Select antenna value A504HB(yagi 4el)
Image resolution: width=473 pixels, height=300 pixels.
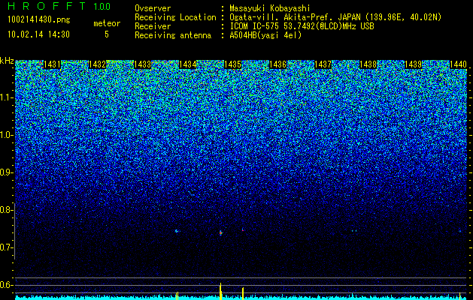(x=265, y=35)
